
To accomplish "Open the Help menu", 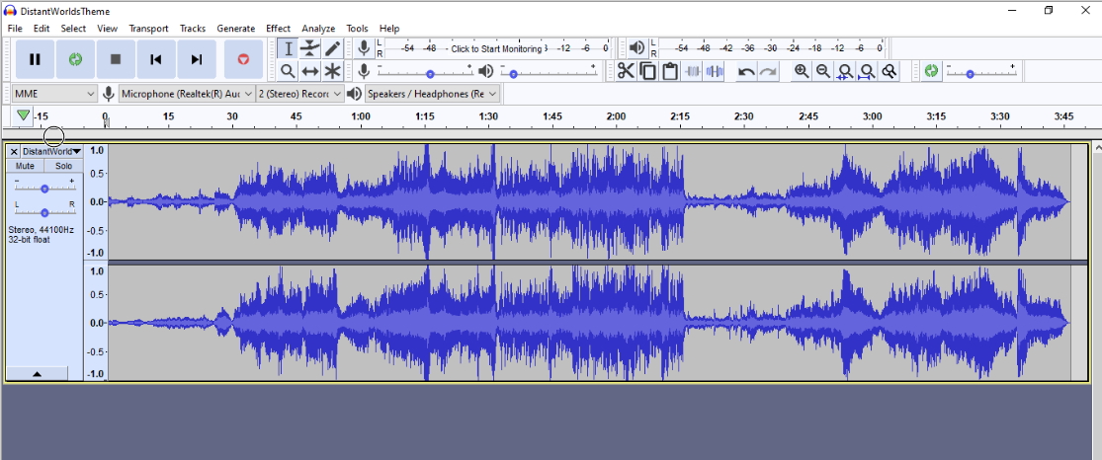I will [389, 28].
